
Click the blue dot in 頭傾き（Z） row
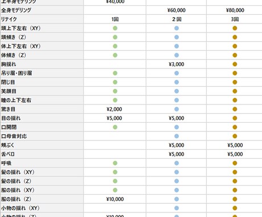(177, 37)
